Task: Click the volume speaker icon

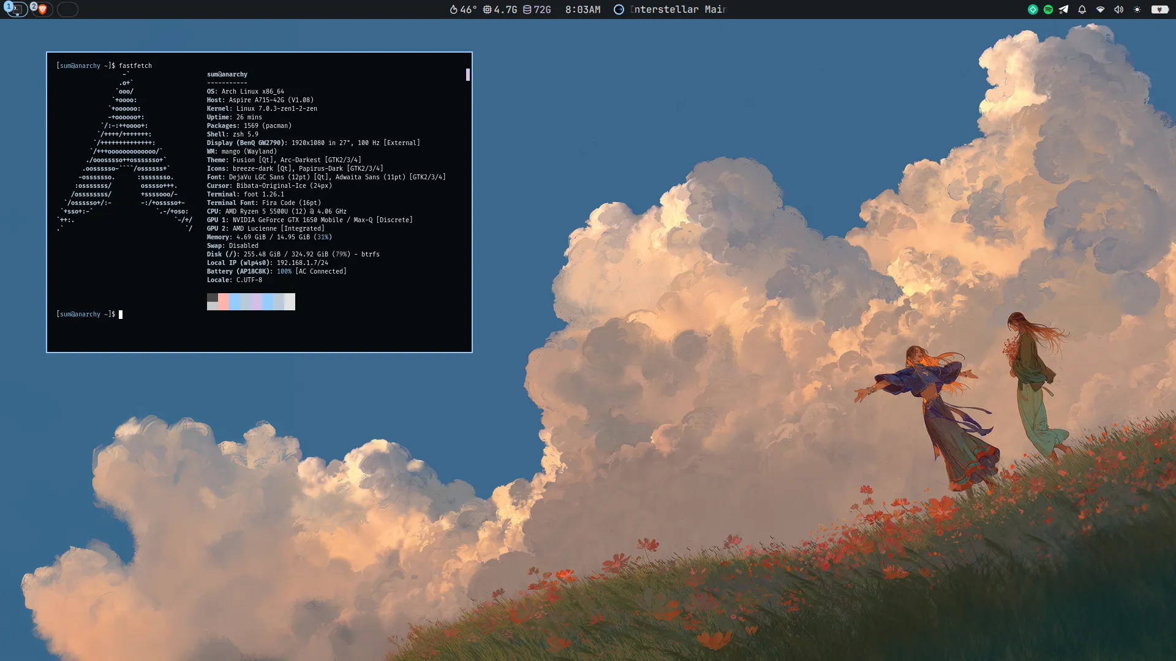Action: 1118,9
